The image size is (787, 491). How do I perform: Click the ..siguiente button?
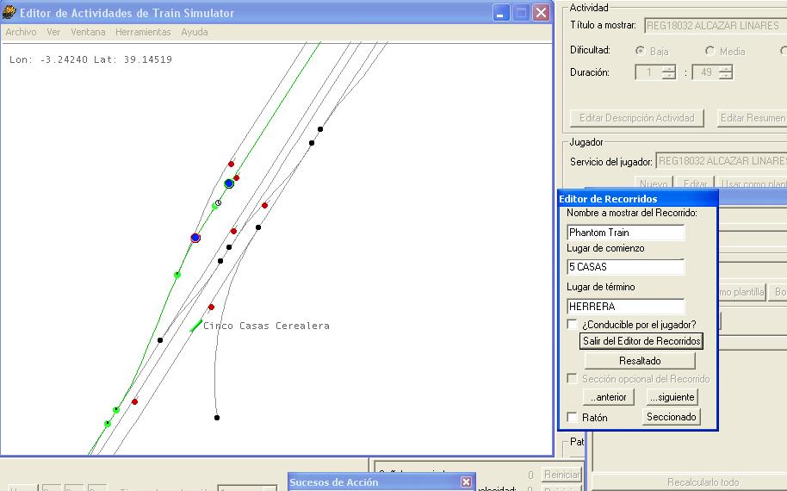pyautogui.click(x=672, y=397)
